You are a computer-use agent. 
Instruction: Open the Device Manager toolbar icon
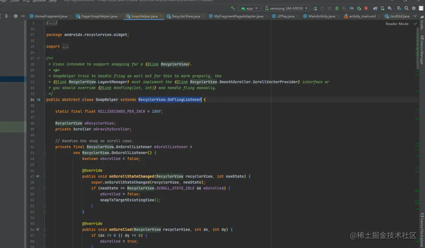[382, 8]
